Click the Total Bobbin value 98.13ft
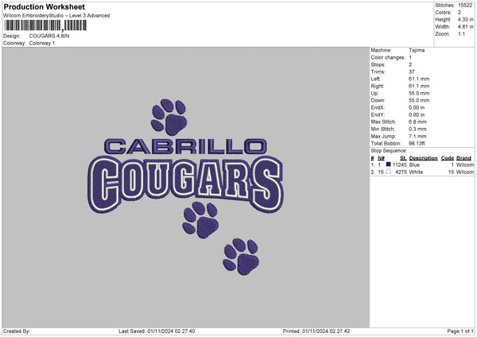This screenshot has height=337, width=477. [417, 143]
